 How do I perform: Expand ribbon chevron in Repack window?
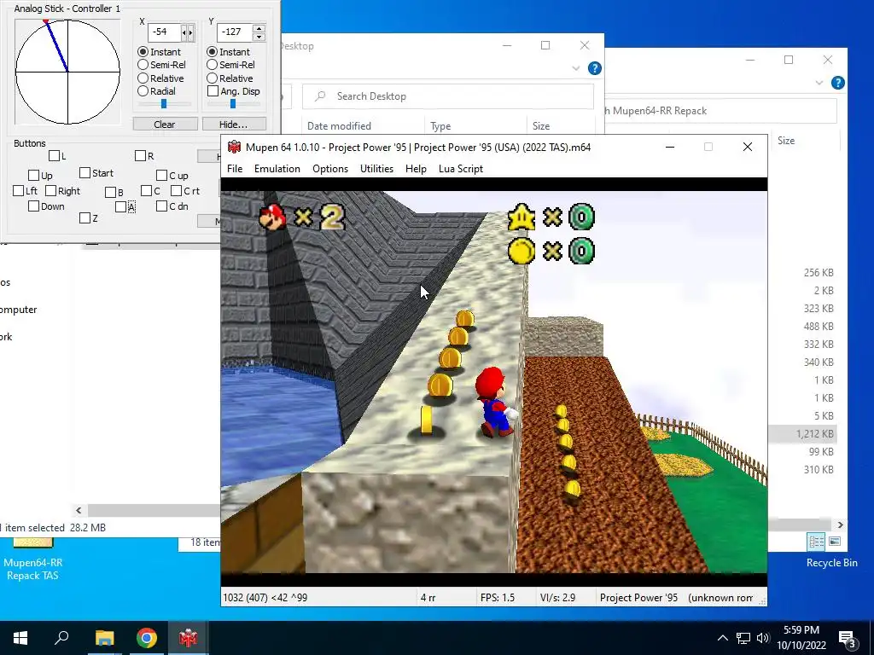point(819,83)
